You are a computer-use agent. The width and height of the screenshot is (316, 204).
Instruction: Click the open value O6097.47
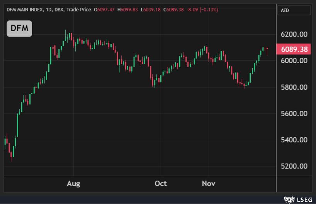point(104,9)
